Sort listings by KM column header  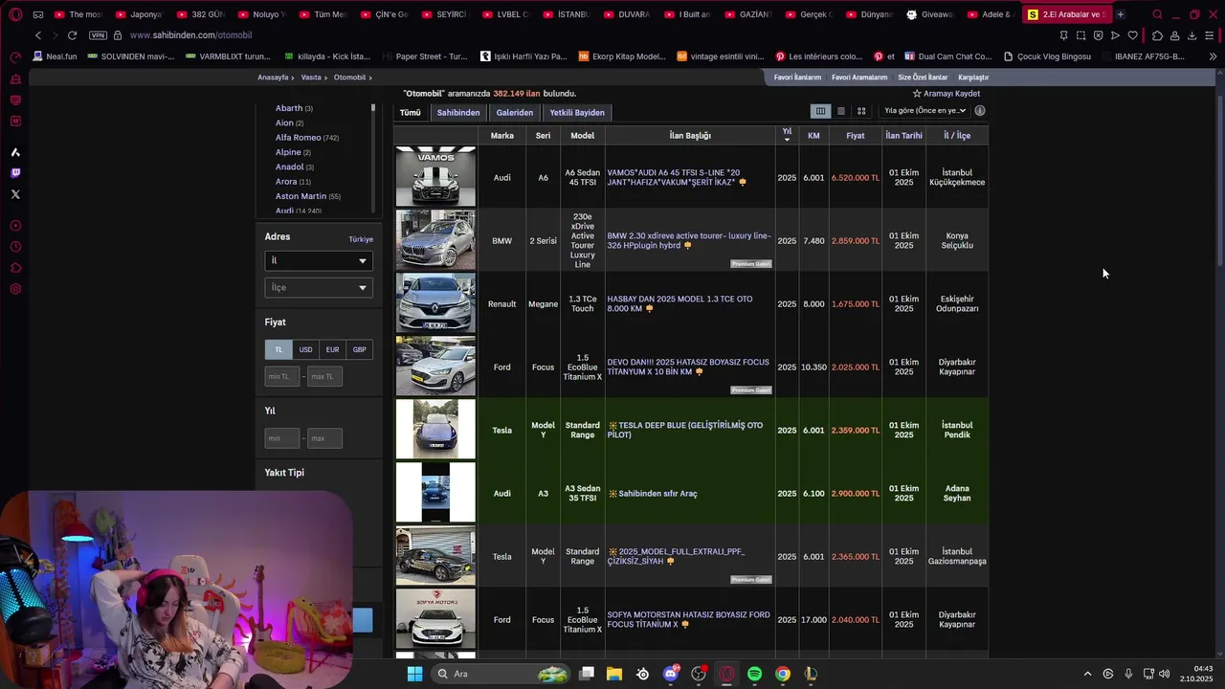[813, 136]
